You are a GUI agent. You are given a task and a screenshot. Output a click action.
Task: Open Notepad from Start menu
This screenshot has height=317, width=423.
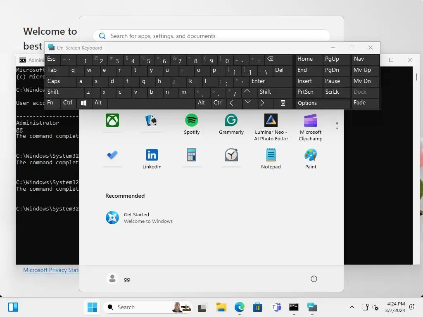click(271, 159)
